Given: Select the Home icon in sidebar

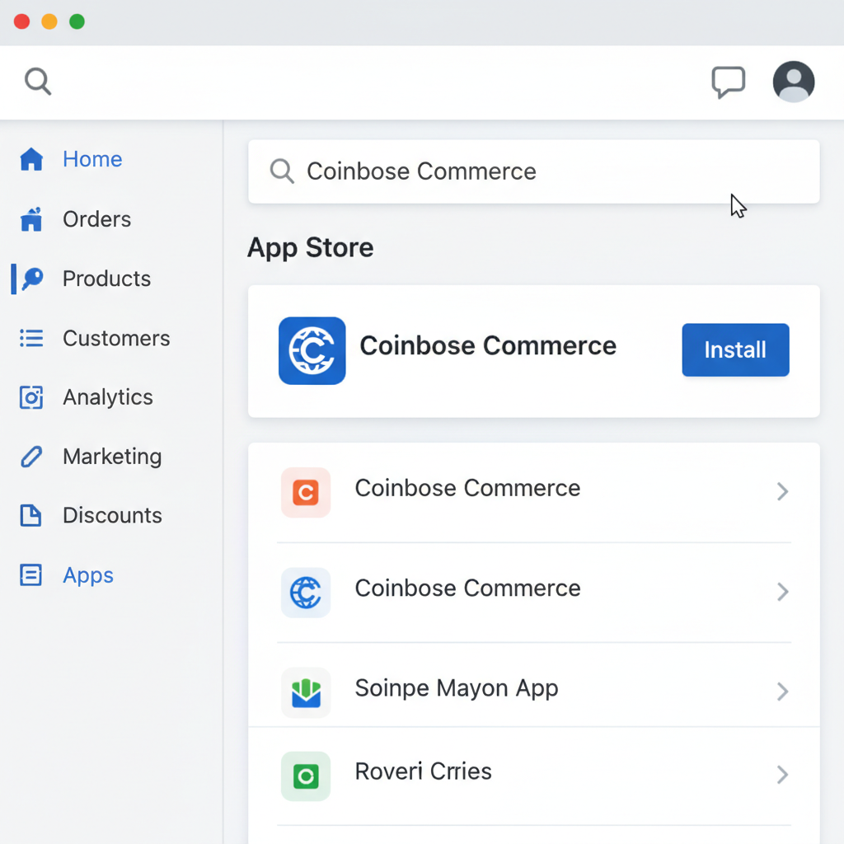Looking at the screenshot, I should [31, 159].
